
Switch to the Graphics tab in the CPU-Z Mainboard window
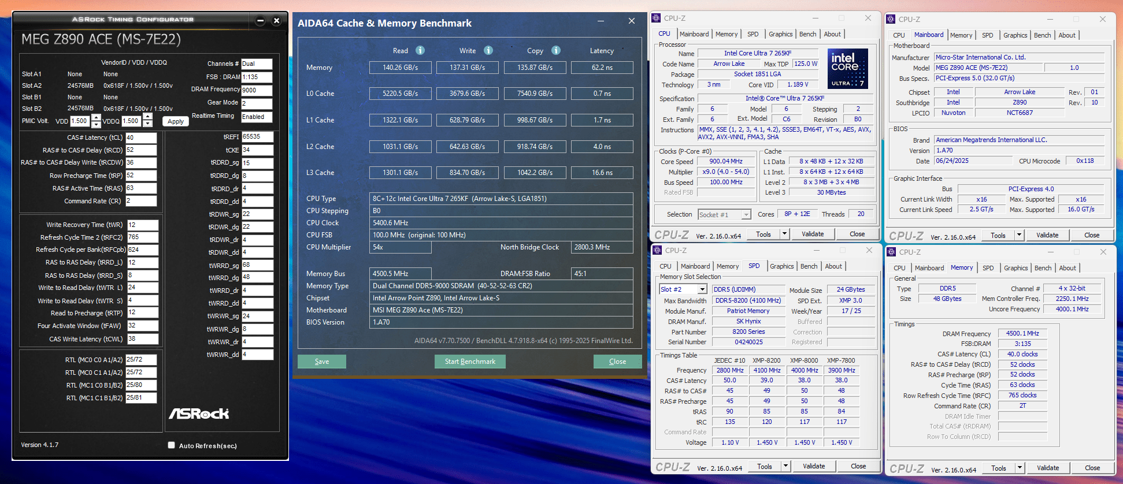tap(1015, 35)
